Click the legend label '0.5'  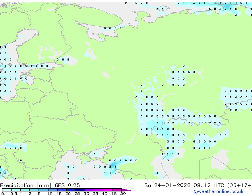[x=14, y=193]
